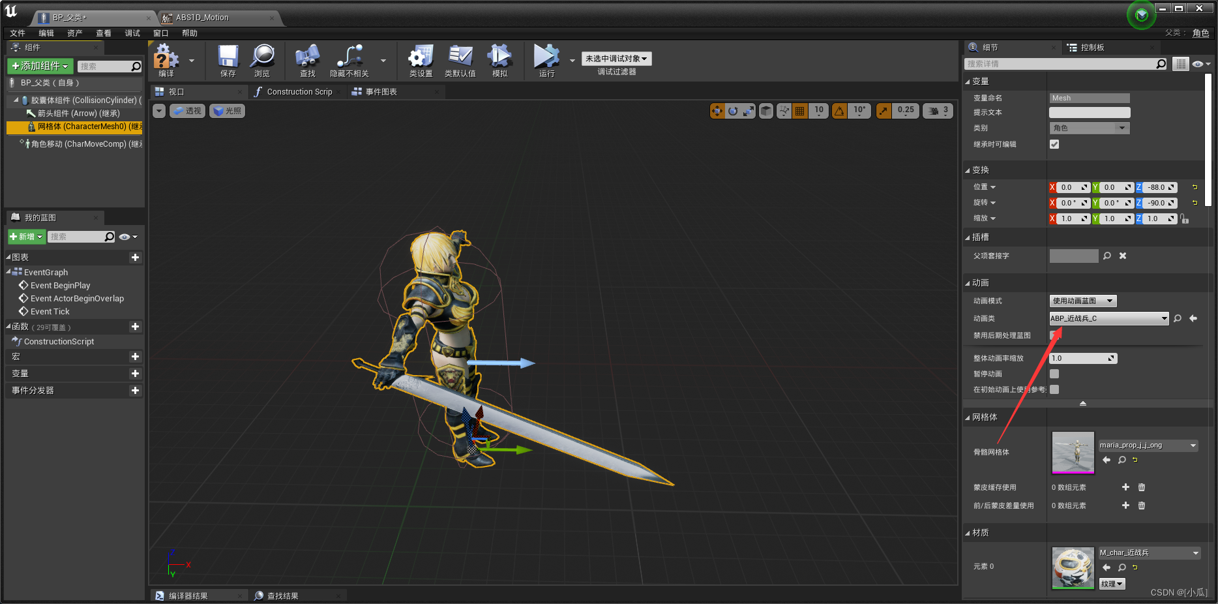Click the 模拟 (Simulate) icon
This screenshot has height=604, width=1218.
tap(500, 57)
